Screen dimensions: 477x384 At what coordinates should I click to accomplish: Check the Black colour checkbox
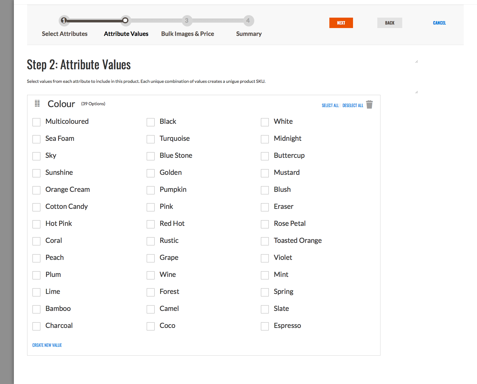pos(150,122)
